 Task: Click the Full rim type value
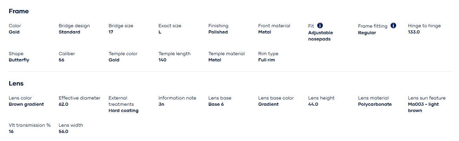pos(267,60)
